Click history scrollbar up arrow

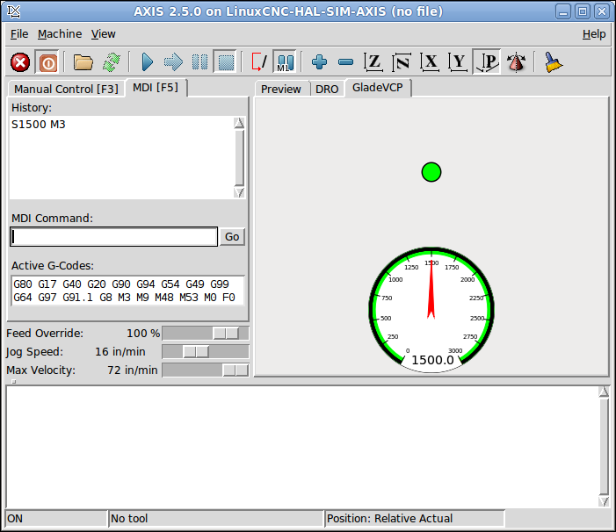(x=239, y=123)
